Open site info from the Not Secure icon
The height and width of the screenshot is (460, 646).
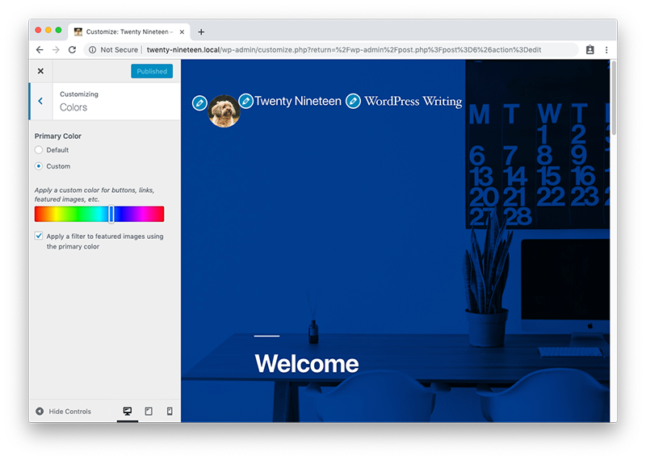click(93, 50)
